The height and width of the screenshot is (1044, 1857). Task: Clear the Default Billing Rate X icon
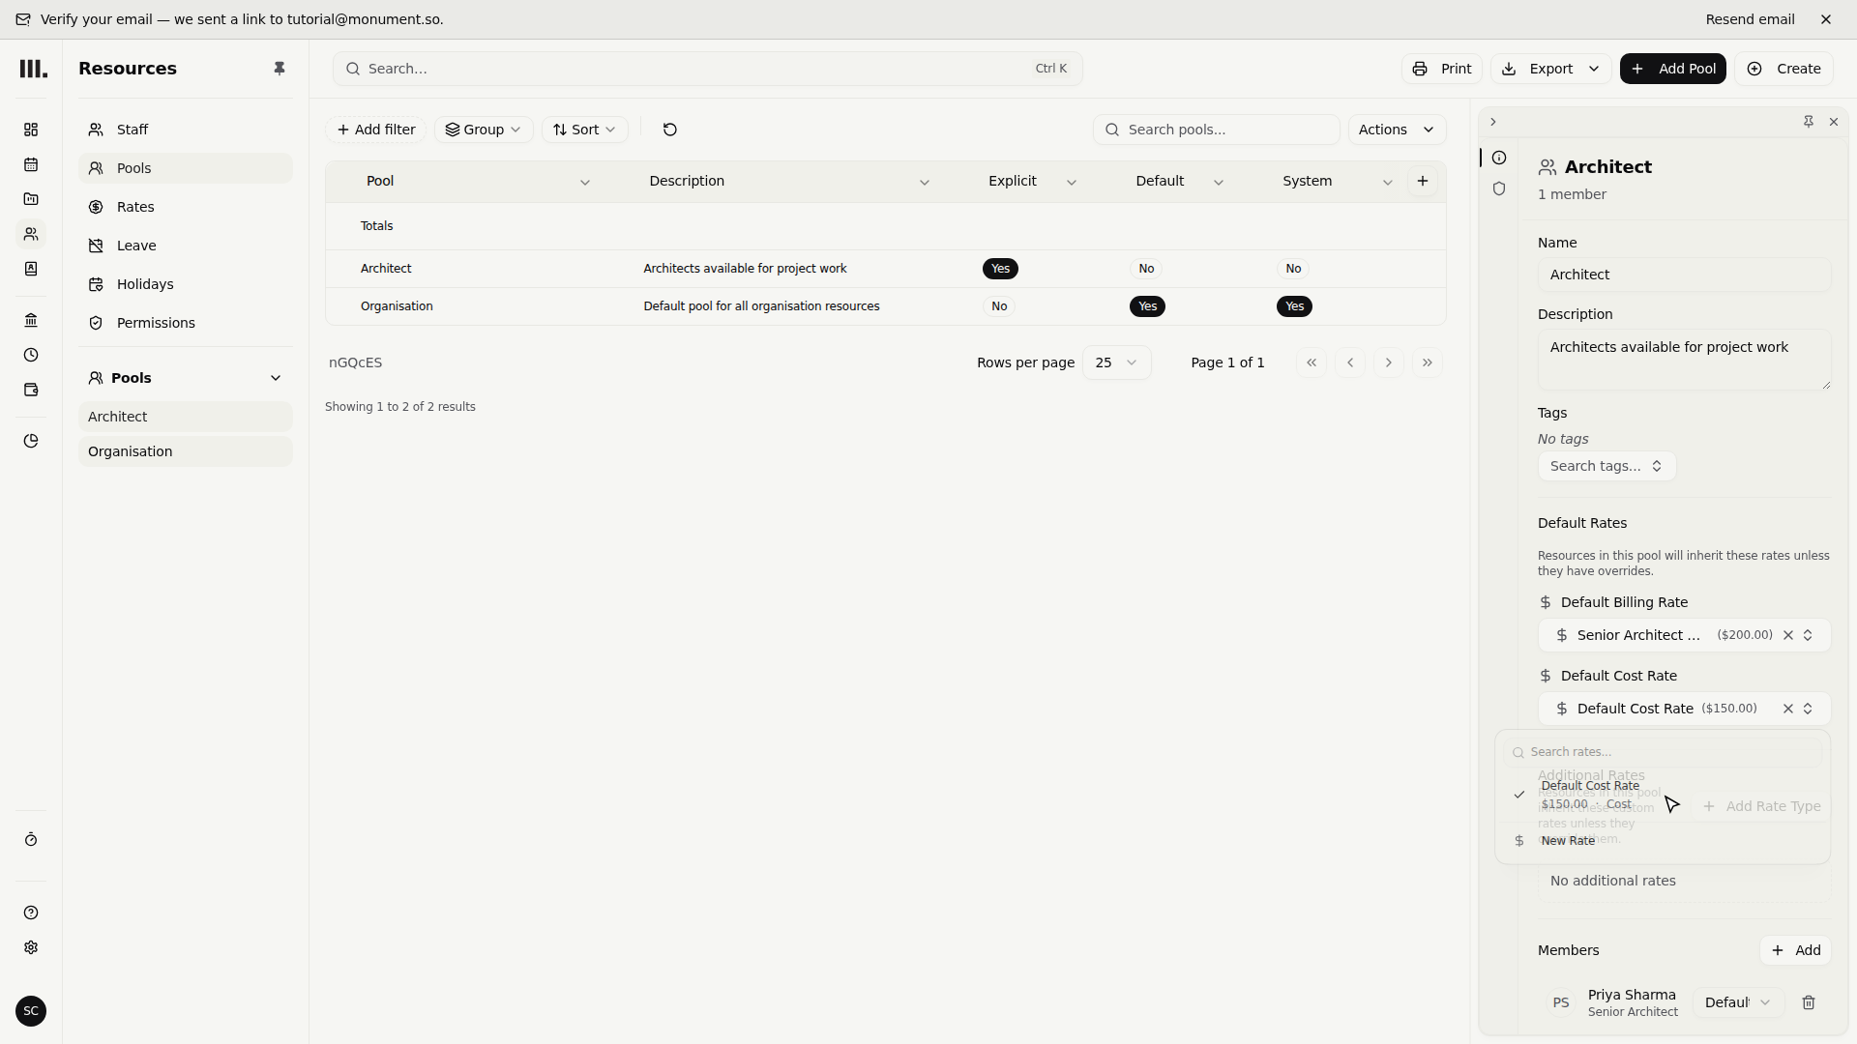pos(1788,635)
